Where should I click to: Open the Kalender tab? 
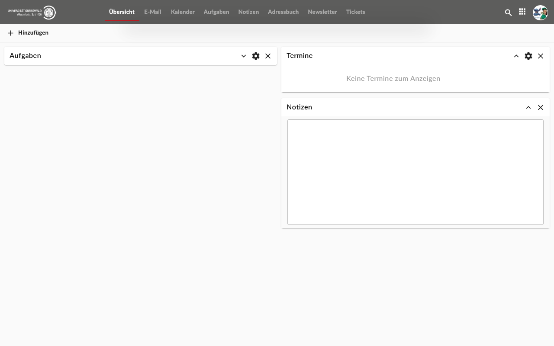click(183, 12)
